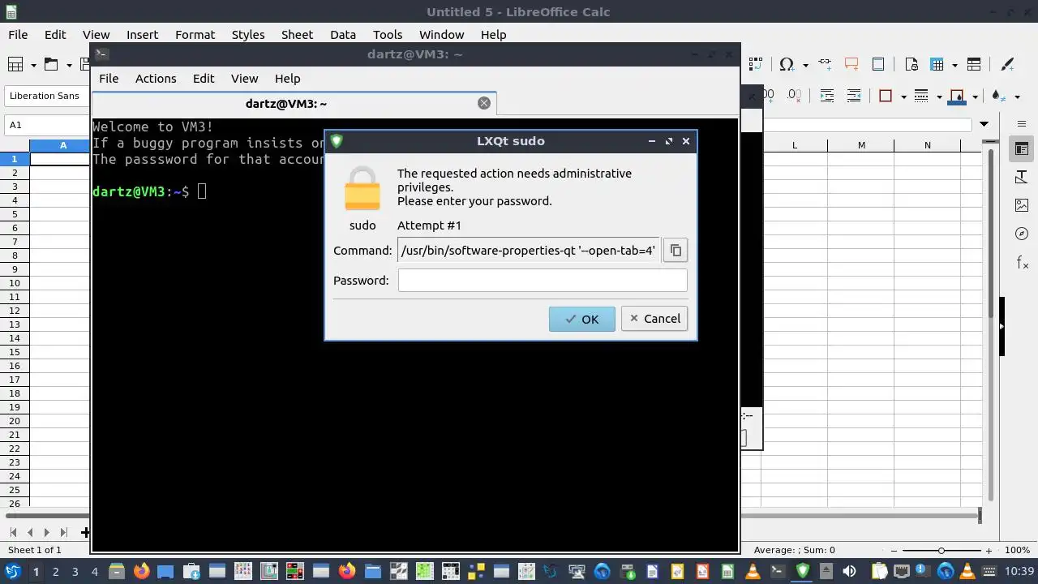Viewport: 1038px width, 584px height.
Task: Open the Borders dropdown arrow
Action: click(903, 96)
